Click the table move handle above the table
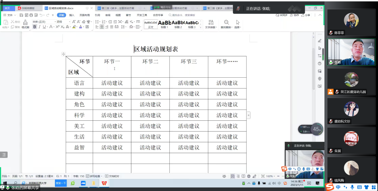Screen dimensions: 378x191 (63, 54)
